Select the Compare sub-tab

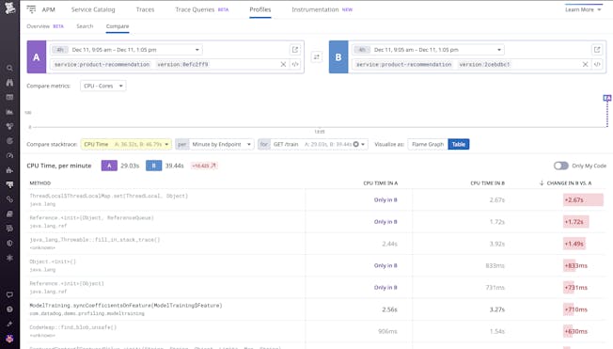tap(118, 26)
